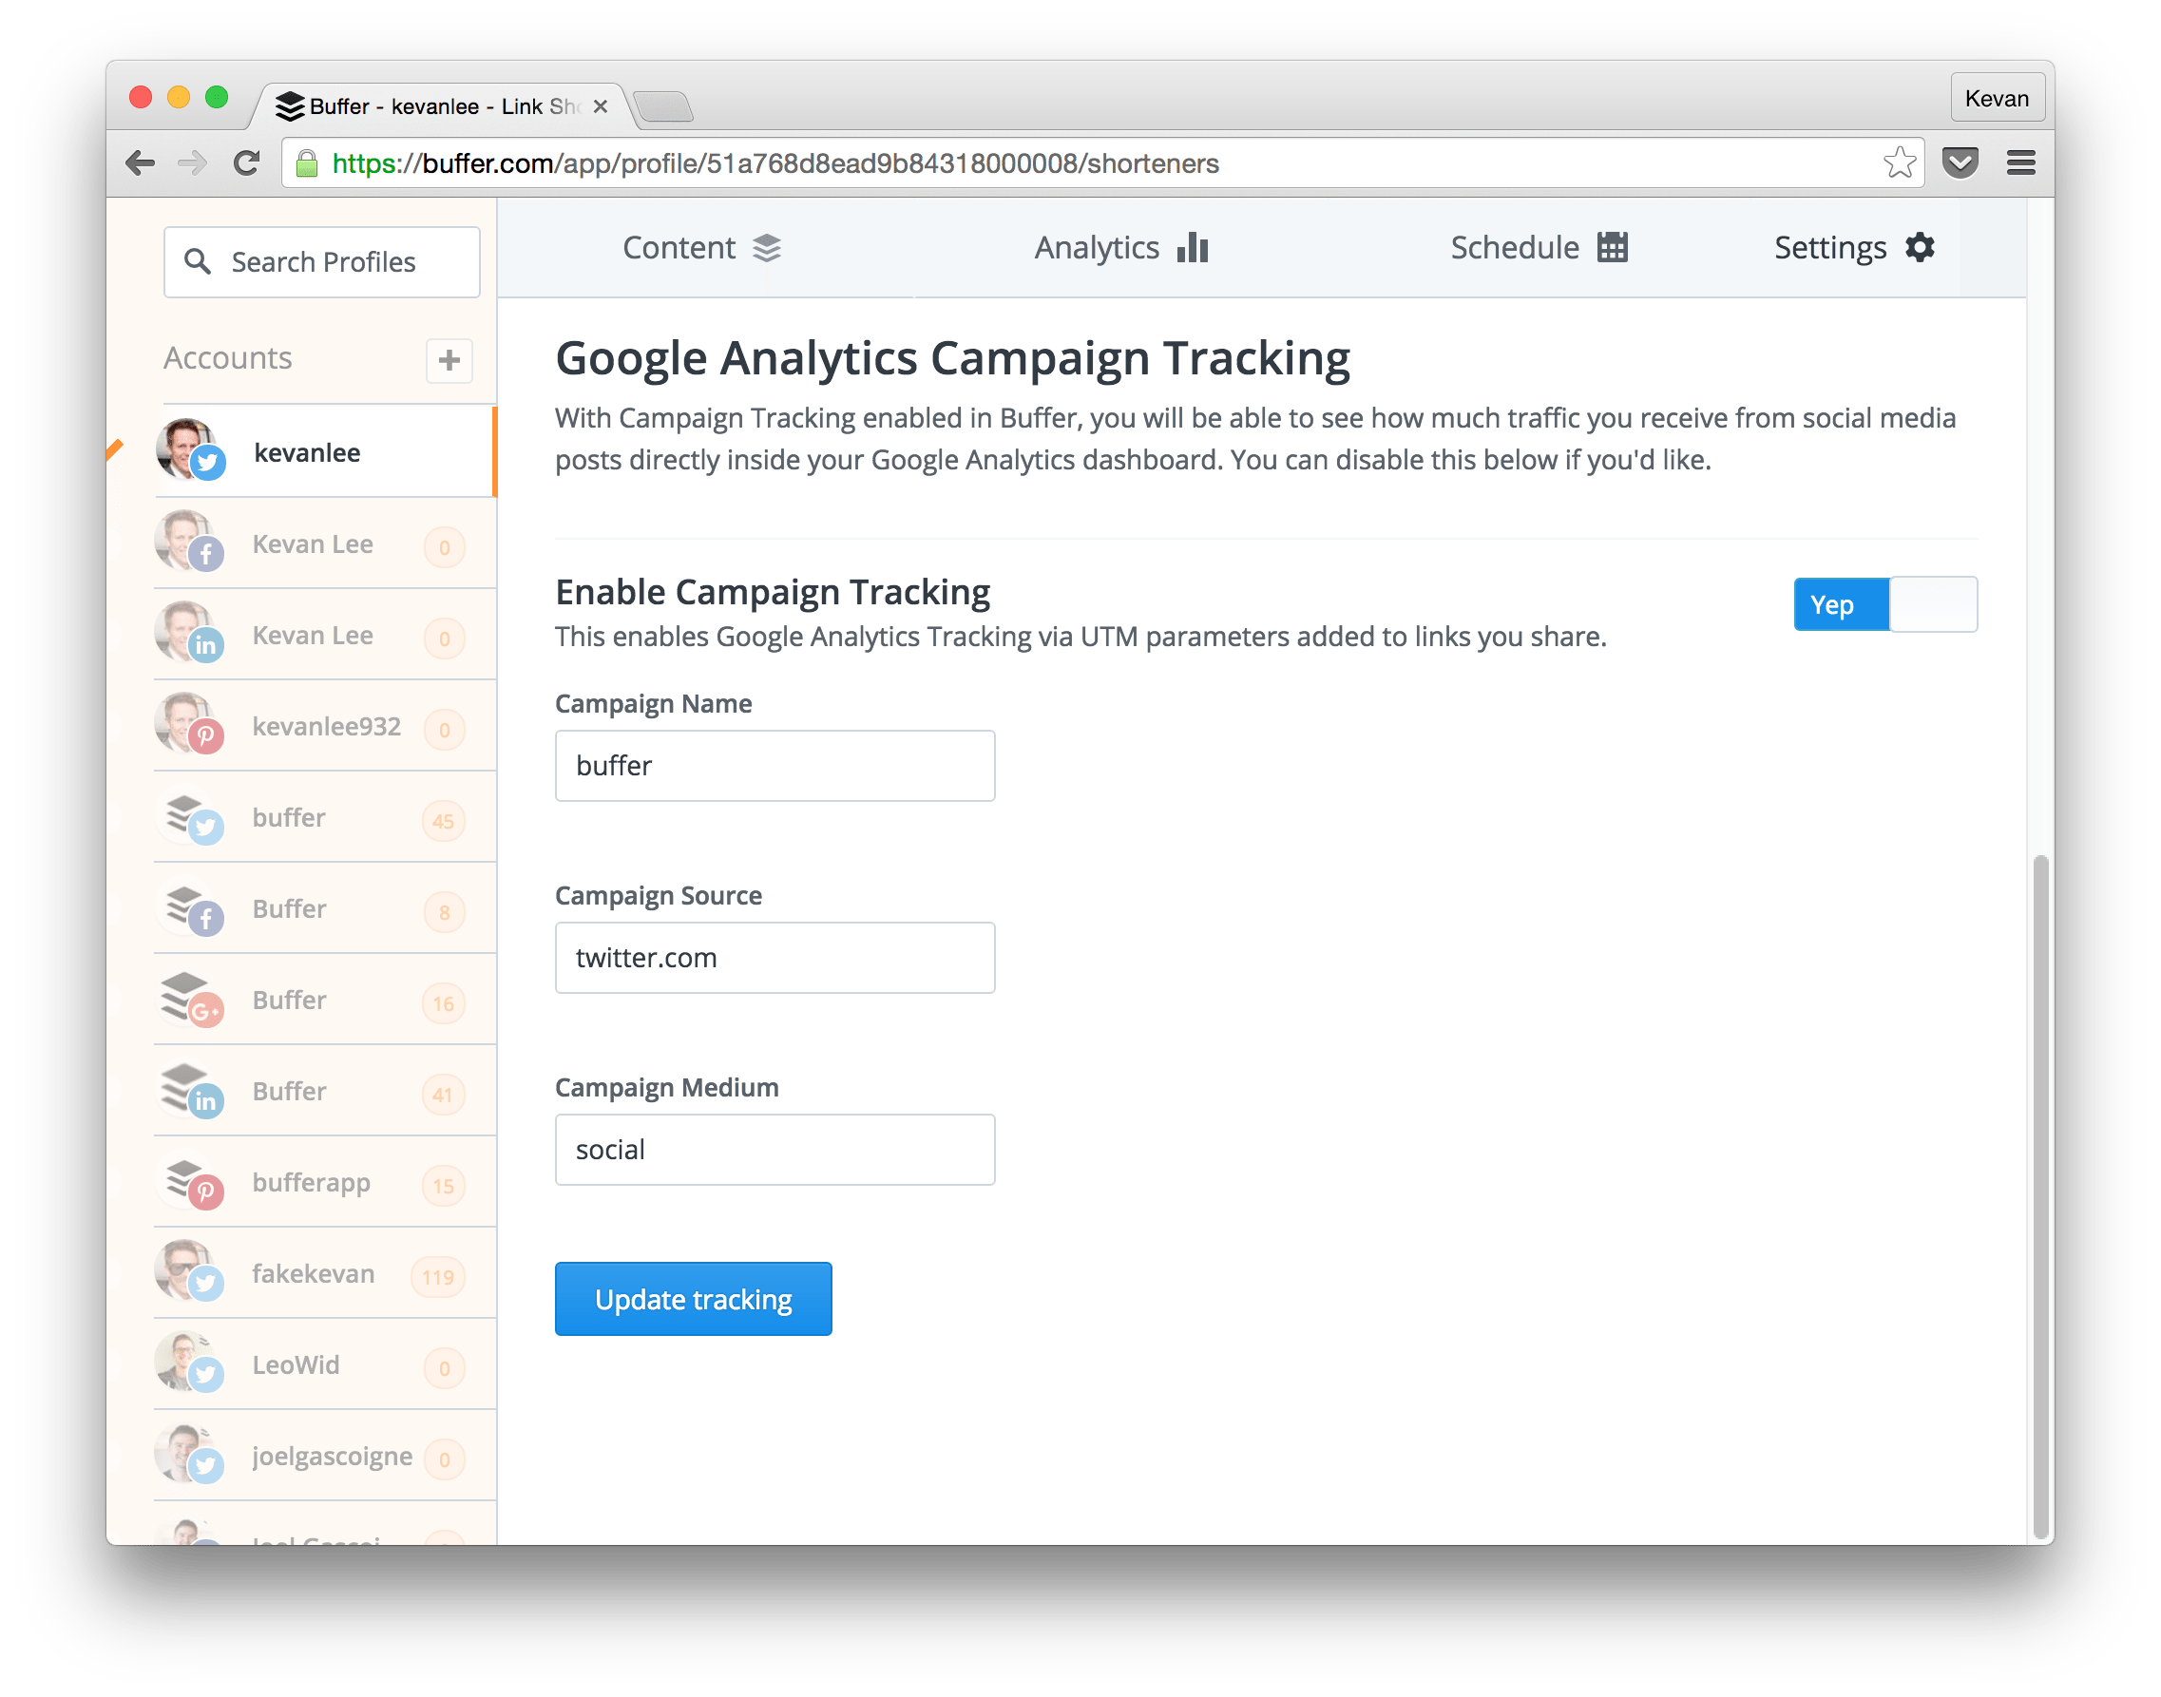This screenshot has width=2161, height=1697.
Task: Click the Campaign Source field
Action: (775, 959)
